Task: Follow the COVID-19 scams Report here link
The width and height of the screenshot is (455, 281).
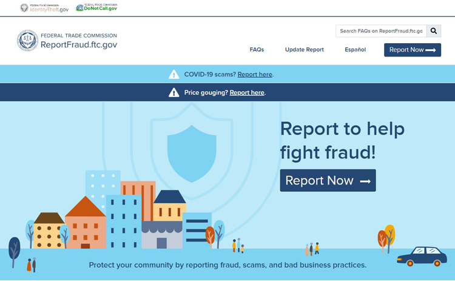Action: (x=255, y=75)
